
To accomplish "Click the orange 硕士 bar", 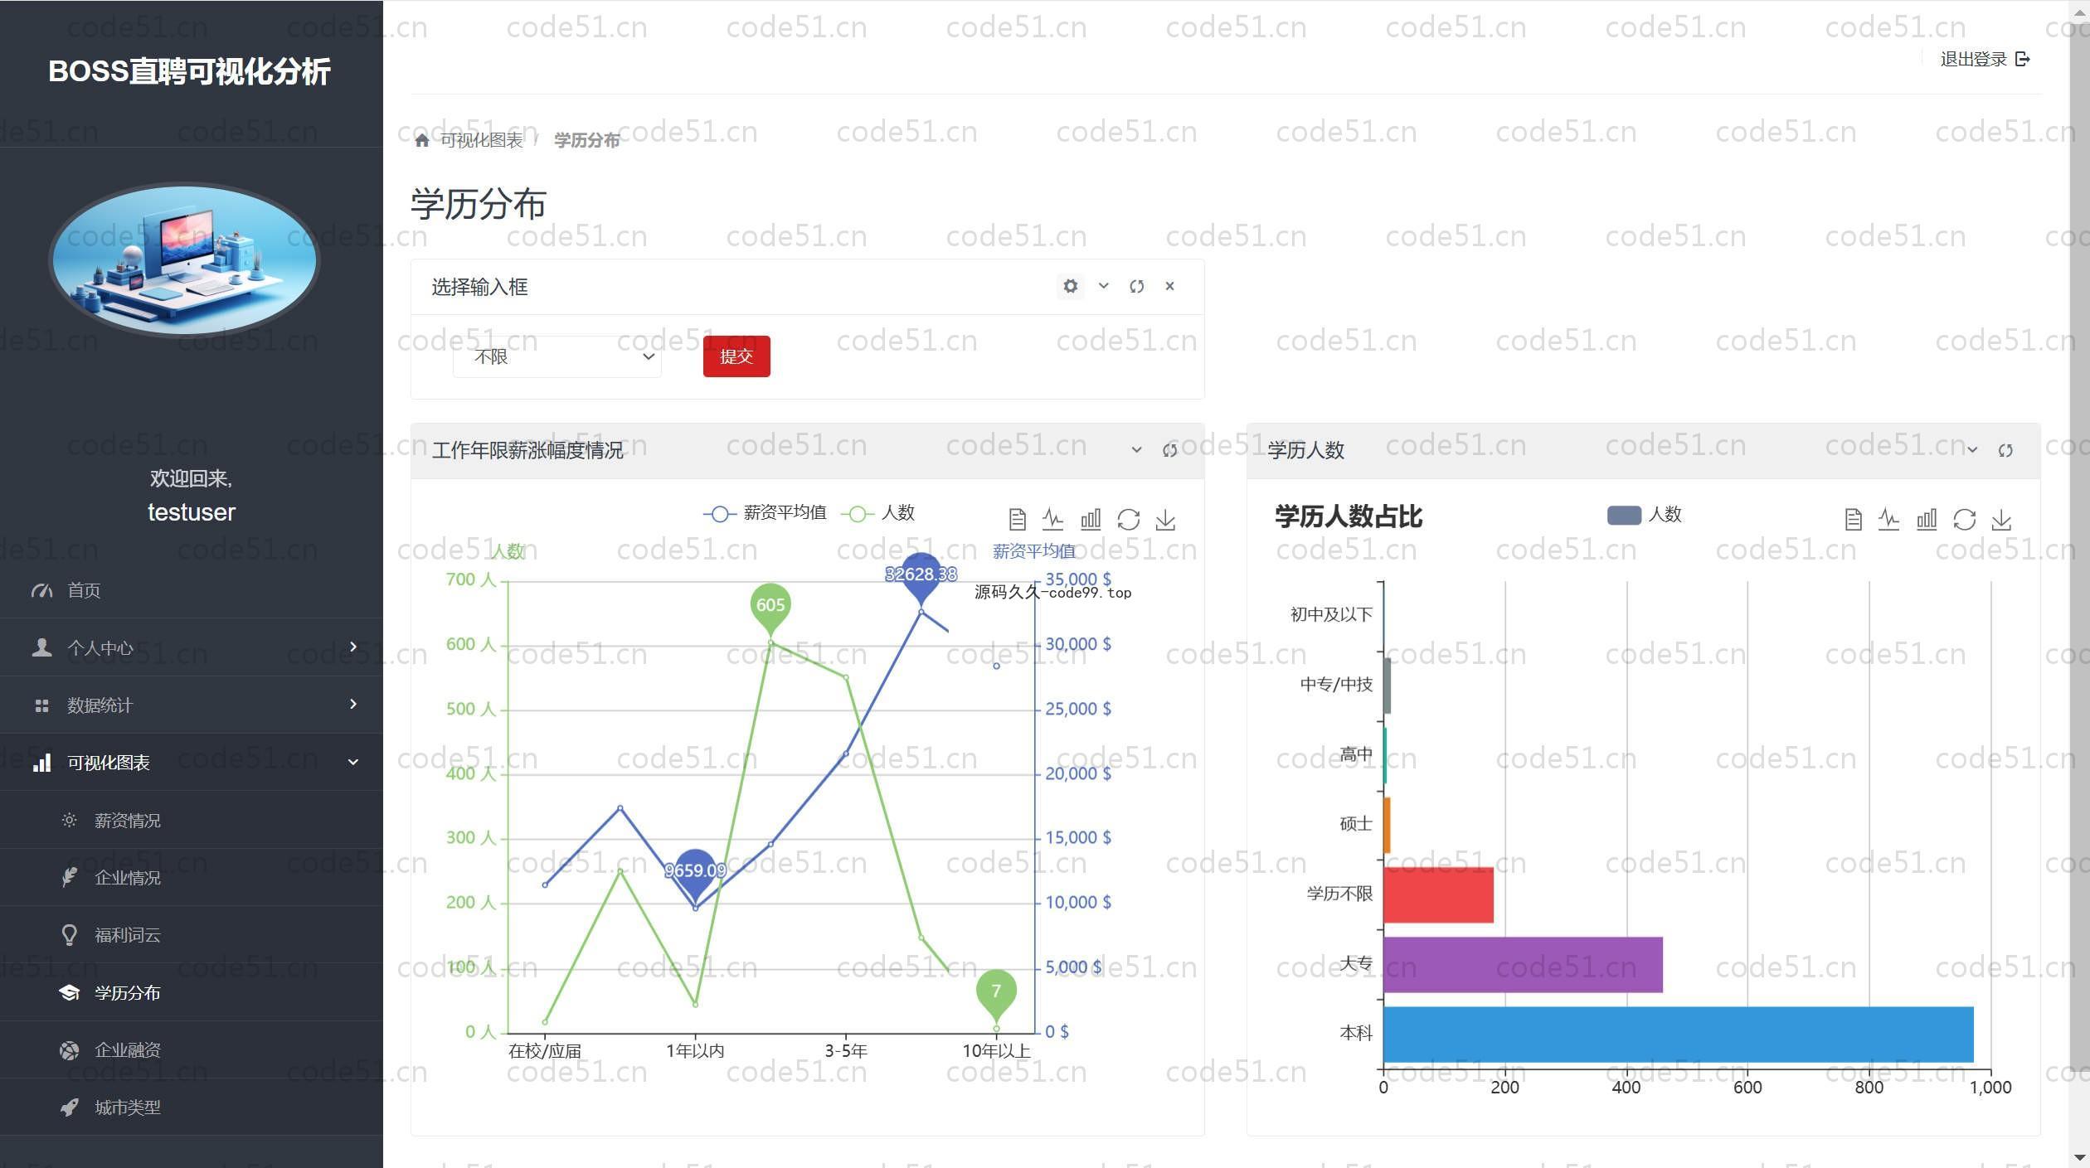I will [1388, 825].
